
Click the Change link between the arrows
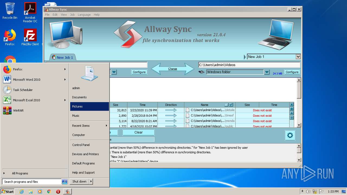[172, 69]
